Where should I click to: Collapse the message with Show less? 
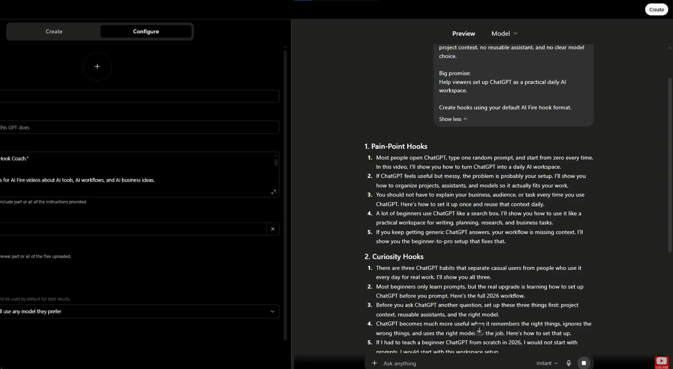tap(453, 119)
